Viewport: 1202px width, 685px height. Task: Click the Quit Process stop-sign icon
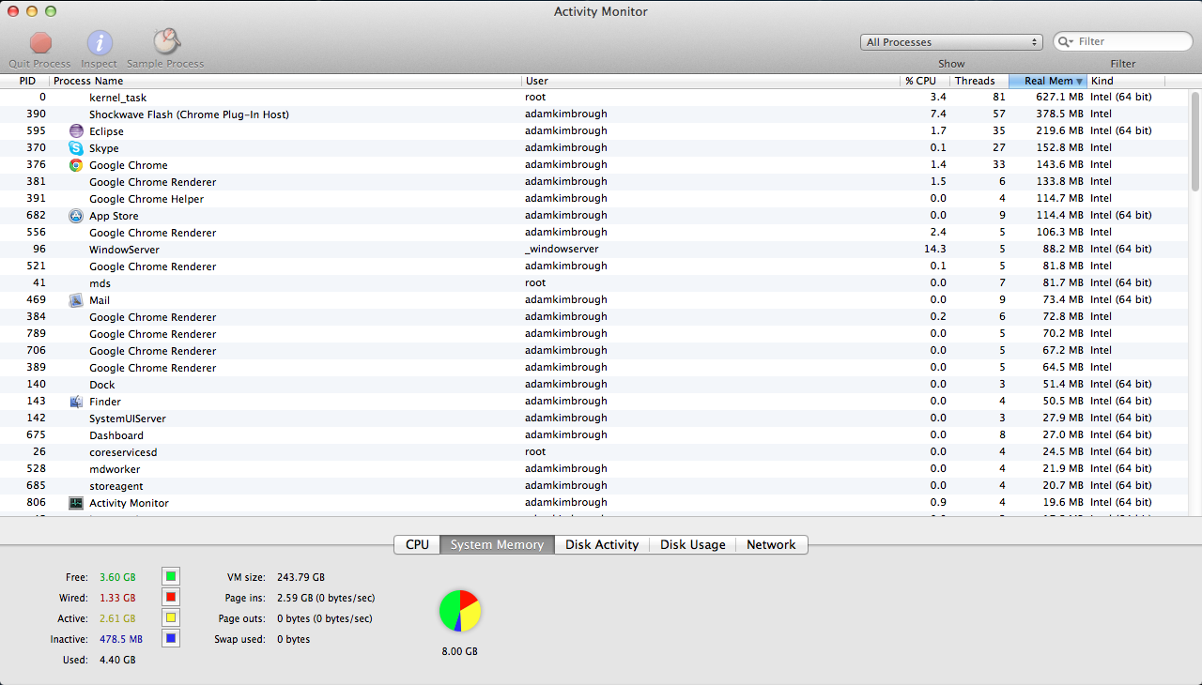tap(40, 42)
